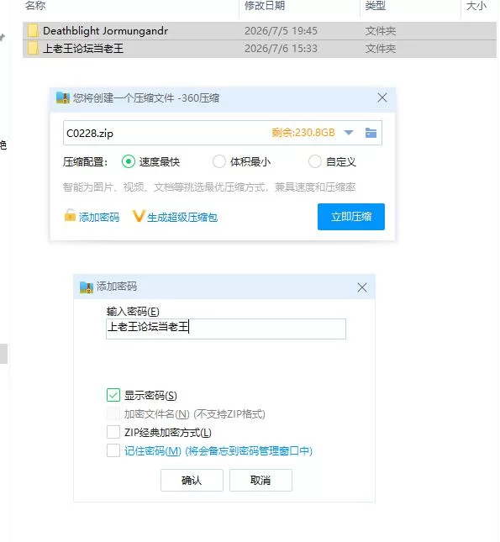The width and height of the screenshot is (500, 542).
Task: Click the 立即压缩 button
Action: pyautogui.click(x=351, y=217)
